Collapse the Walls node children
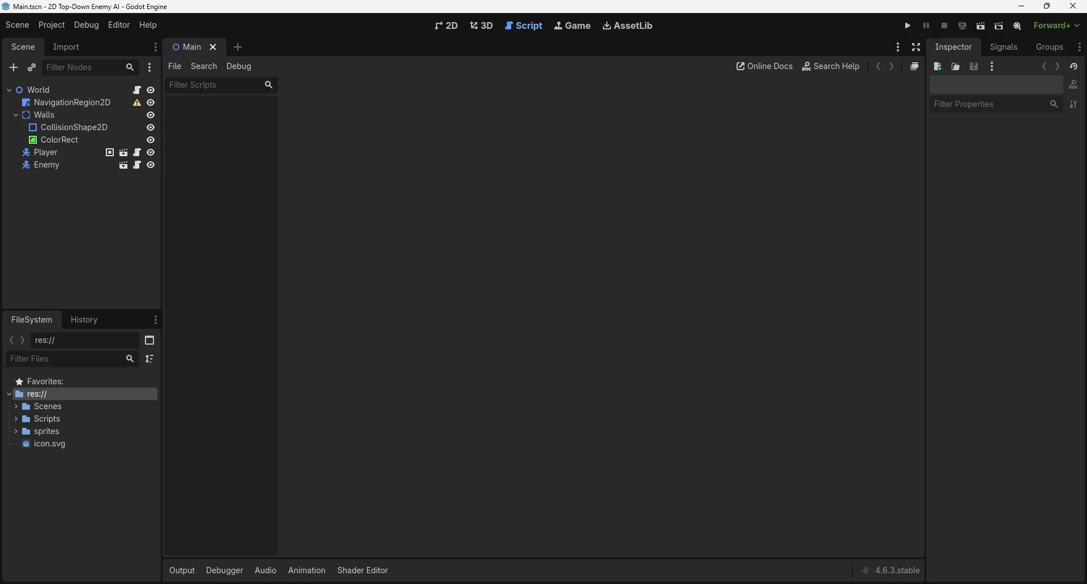The width and height of the screenshot is (1087, 584). pos(16,115)
